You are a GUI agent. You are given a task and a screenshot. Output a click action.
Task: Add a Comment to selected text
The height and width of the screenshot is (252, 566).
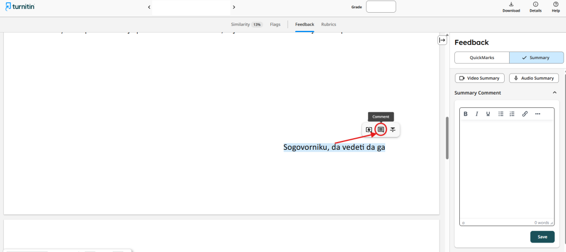pyautogui.click(x=380, y=130)
